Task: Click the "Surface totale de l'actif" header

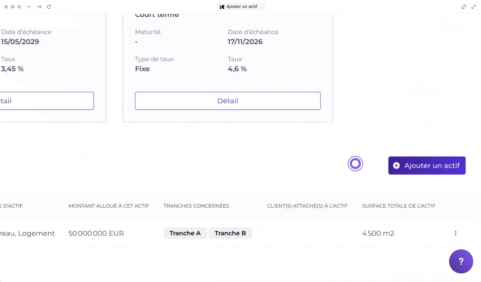Action: tap(398, 206)
